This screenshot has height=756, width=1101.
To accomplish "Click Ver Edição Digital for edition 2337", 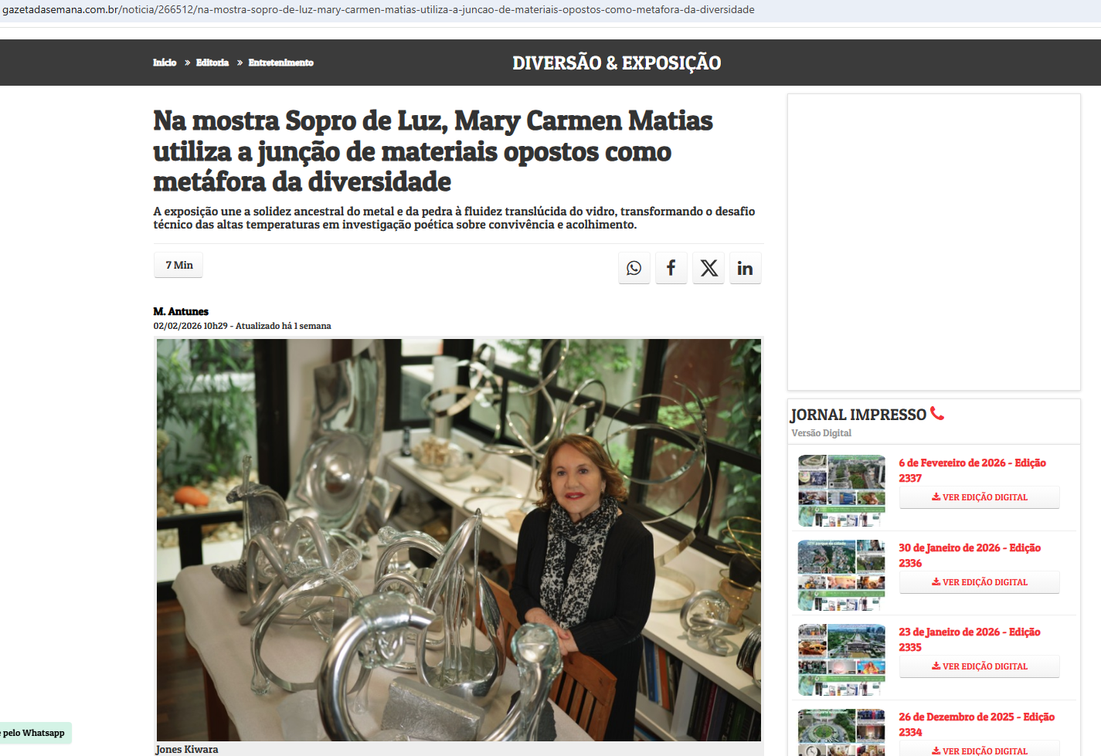I will [980, 497].
